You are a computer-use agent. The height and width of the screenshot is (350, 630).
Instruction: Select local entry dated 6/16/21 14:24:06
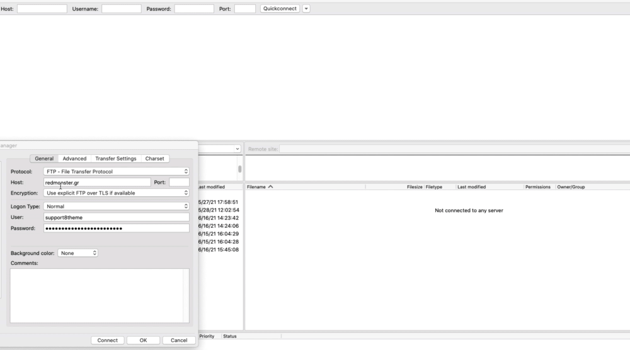[218, 226]
